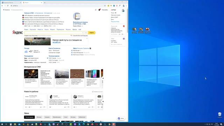Switch to the first browser tab
This screenshot has width=224, height=126.
[x=12, y=2]
